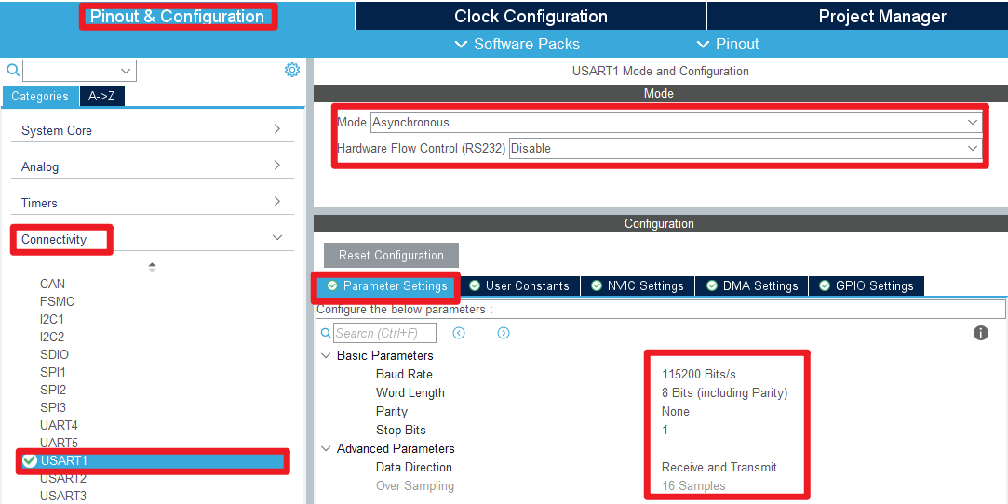Select I2C2 peripheral

point(52,337)
